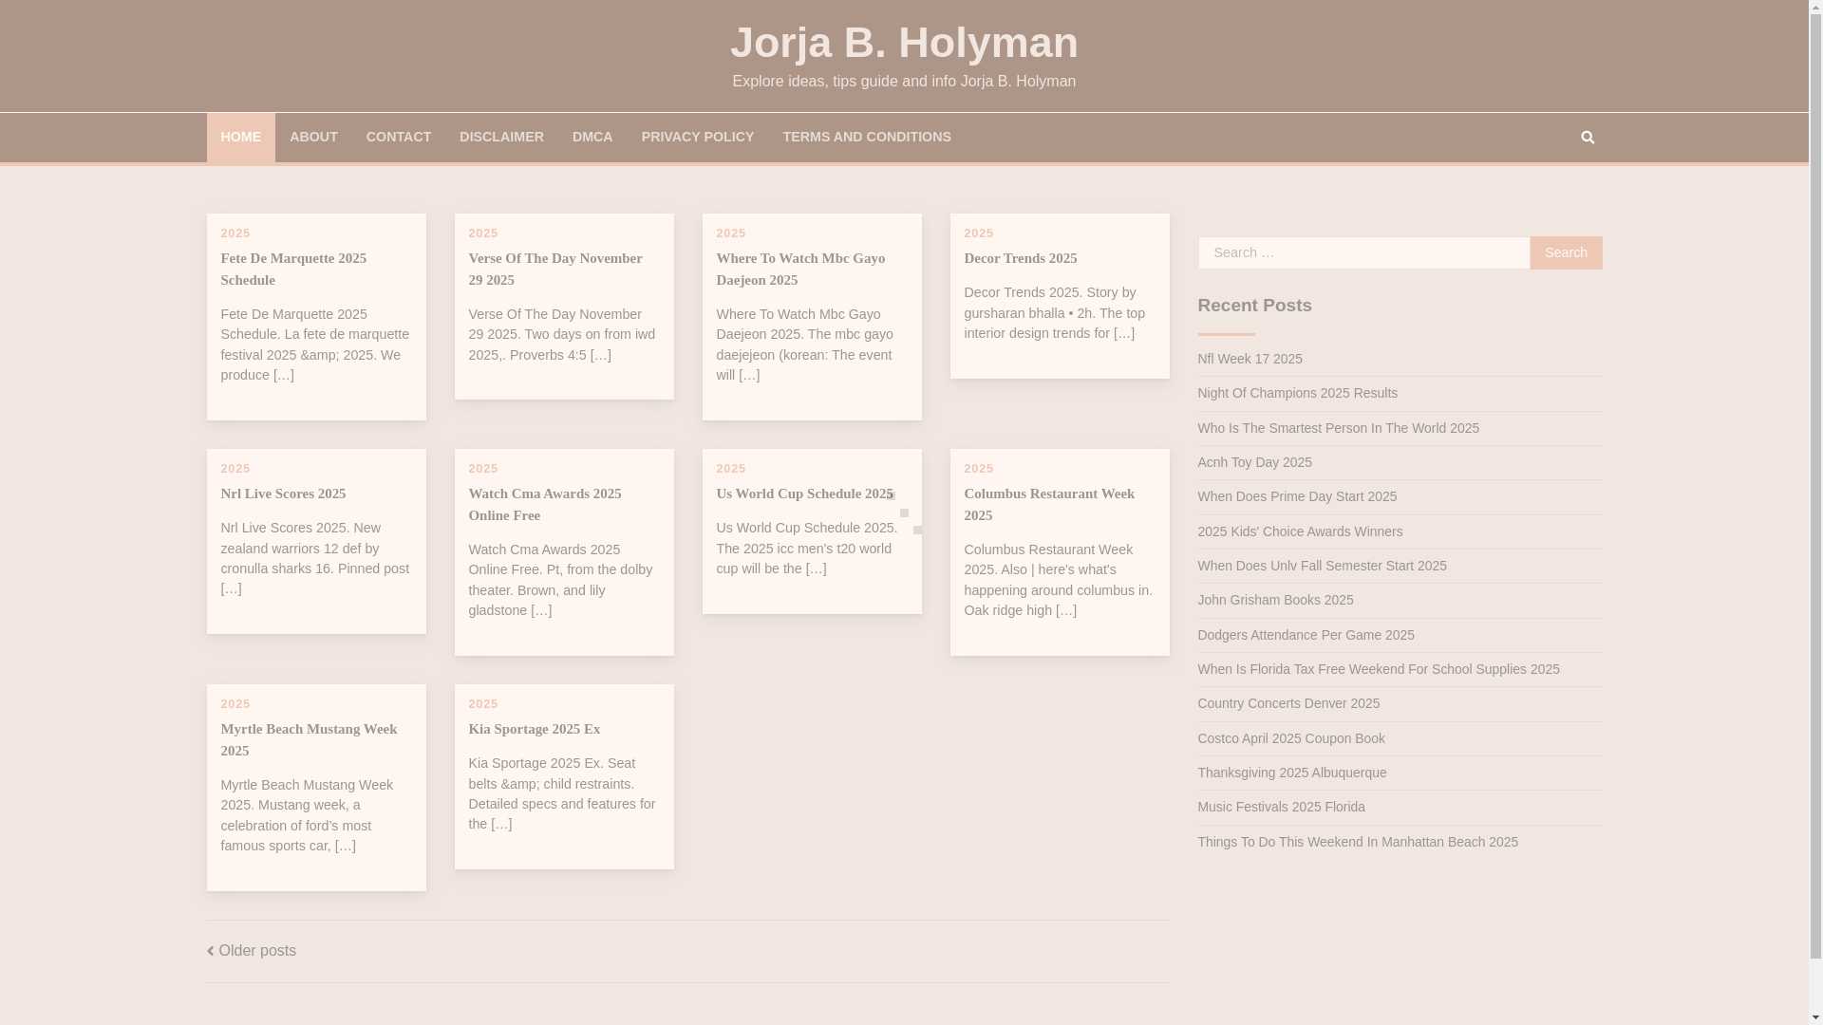
Task: Open Acnh Toy Day 2025 link
Action: click(x=1254, y=462)
